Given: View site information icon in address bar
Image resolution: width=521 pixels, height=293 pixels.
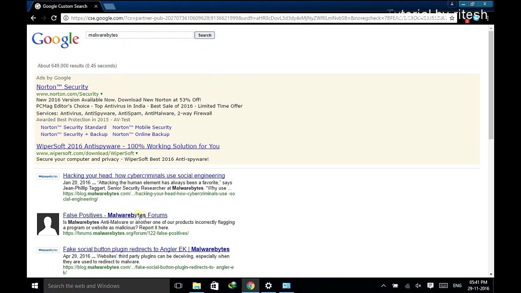Looking at the screenshot, I should pos(66,18).
